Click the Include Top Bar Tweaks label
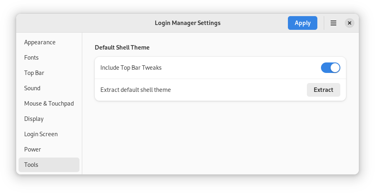The height and width of the screenshot is (193, 375). click(131, 68)
